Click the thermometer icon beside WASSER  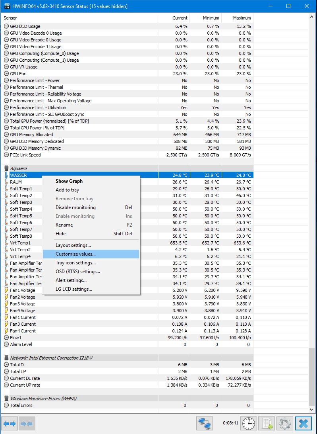[x=6, y=175]
